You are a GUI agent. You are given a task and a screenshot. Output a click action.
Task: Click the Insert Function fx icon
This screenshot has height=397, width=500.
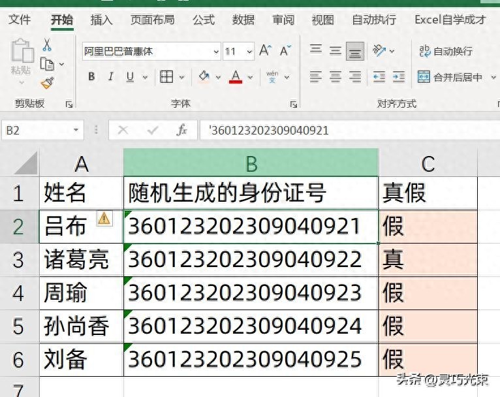(182, 131)
